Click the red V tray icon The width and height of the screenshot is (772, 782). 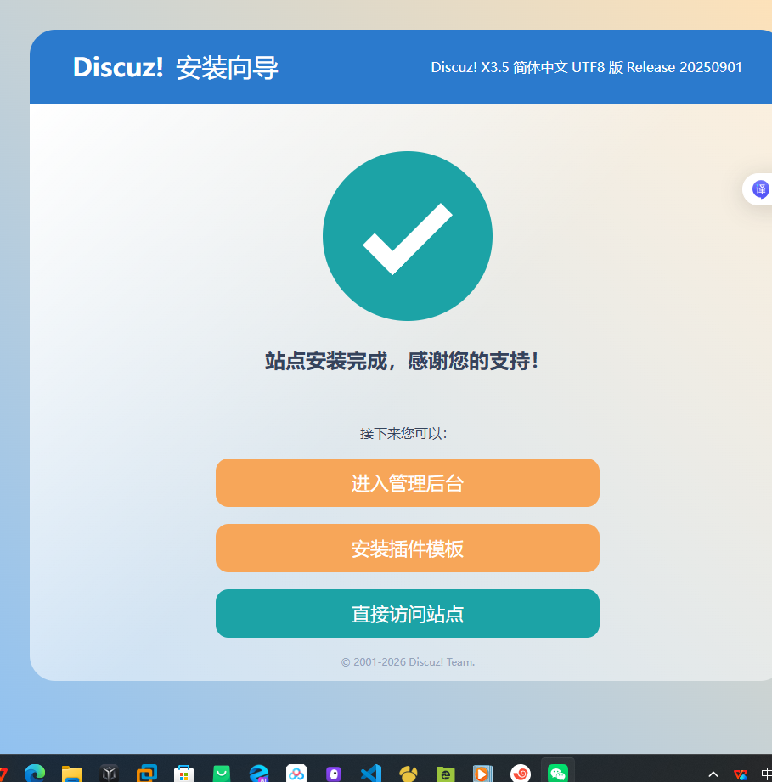[741, 774]
